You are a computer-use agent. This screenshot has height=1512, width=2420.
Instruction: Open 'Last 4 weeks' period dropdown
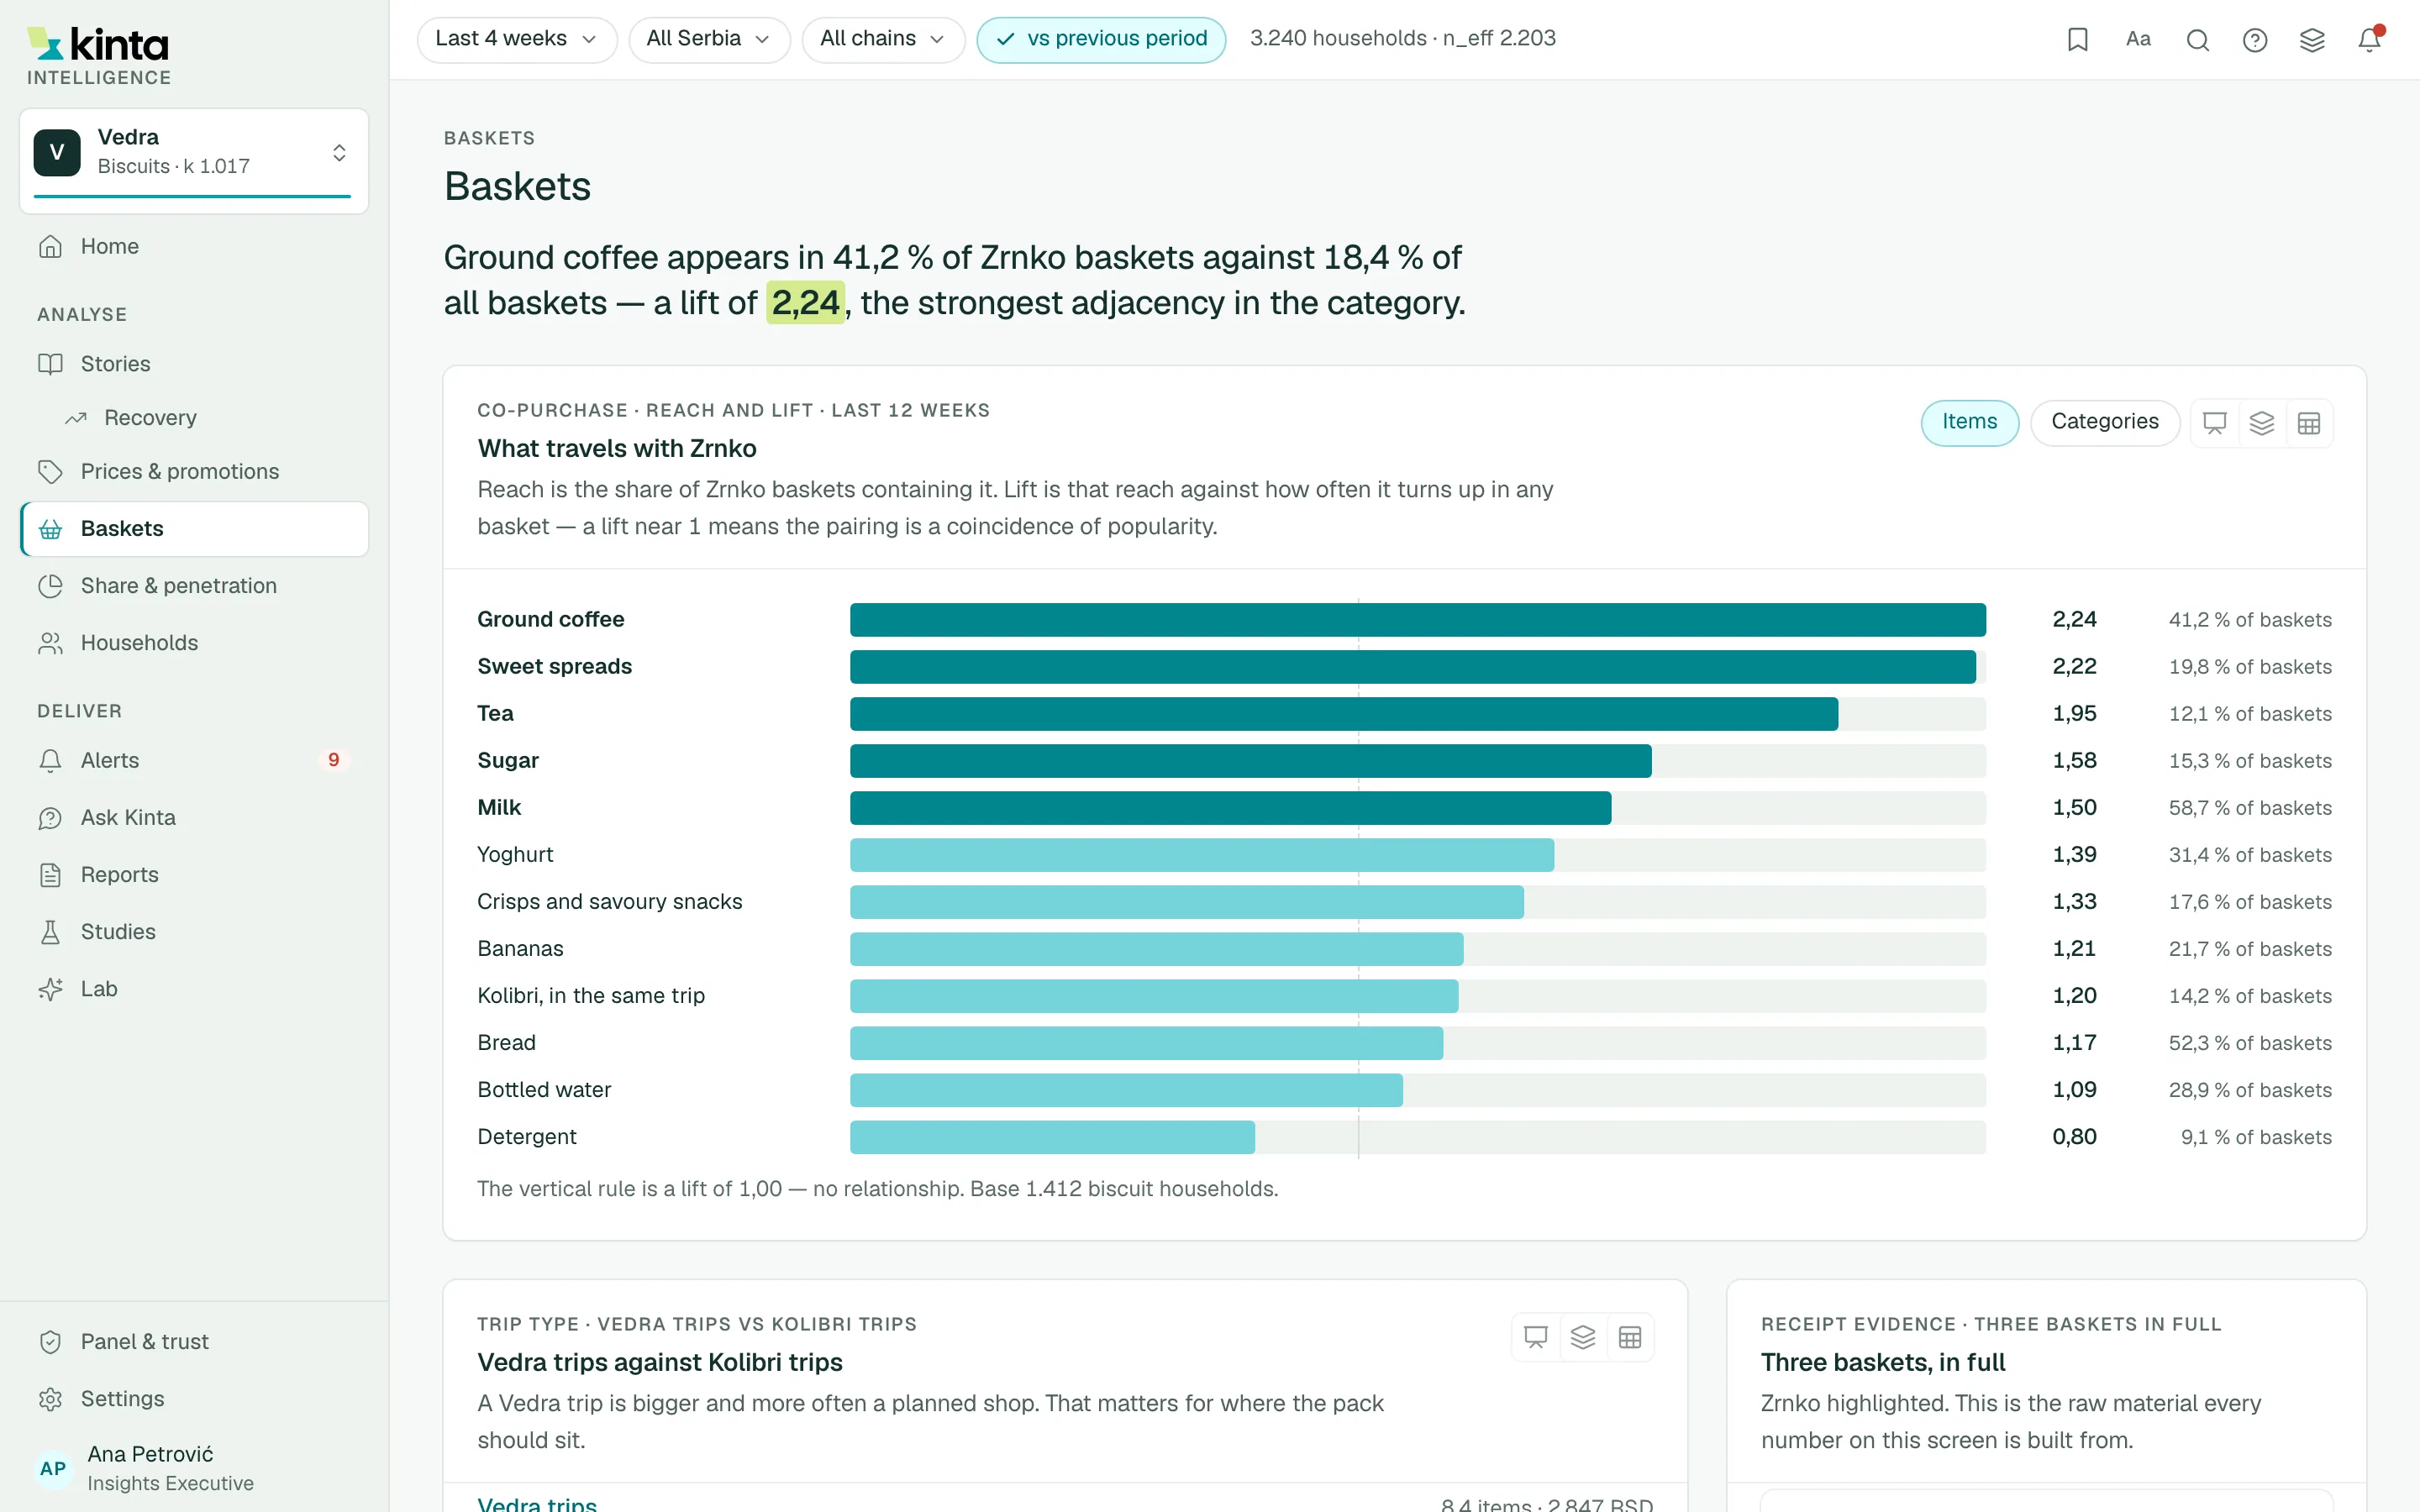click(x=516, y=39)
